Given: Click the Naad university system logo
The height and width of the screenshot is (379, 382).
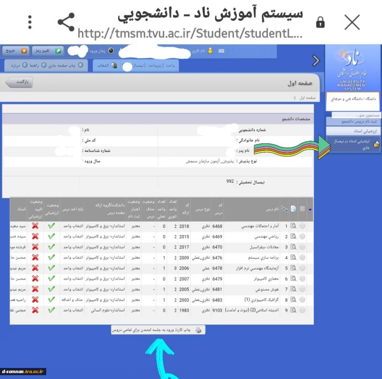Looking at the screenshot, I should click(352, 69).
